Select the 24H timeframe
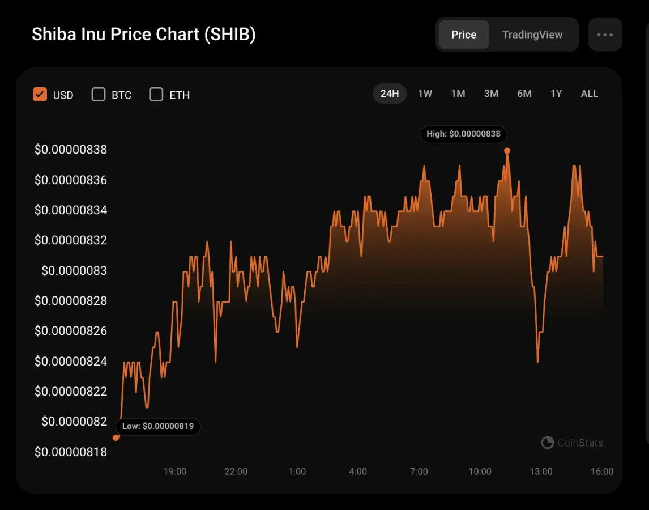The image size is (649, 510). coord(390,93)
